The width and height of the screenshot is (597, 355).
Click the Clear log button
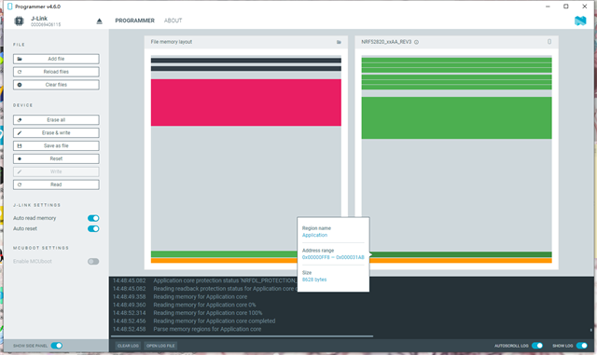tap(128, 346)
